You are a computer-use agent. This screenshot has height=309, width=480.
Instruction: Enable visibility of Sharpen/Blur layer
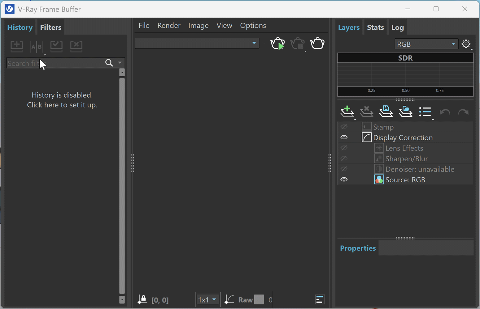tap(344, 158)
